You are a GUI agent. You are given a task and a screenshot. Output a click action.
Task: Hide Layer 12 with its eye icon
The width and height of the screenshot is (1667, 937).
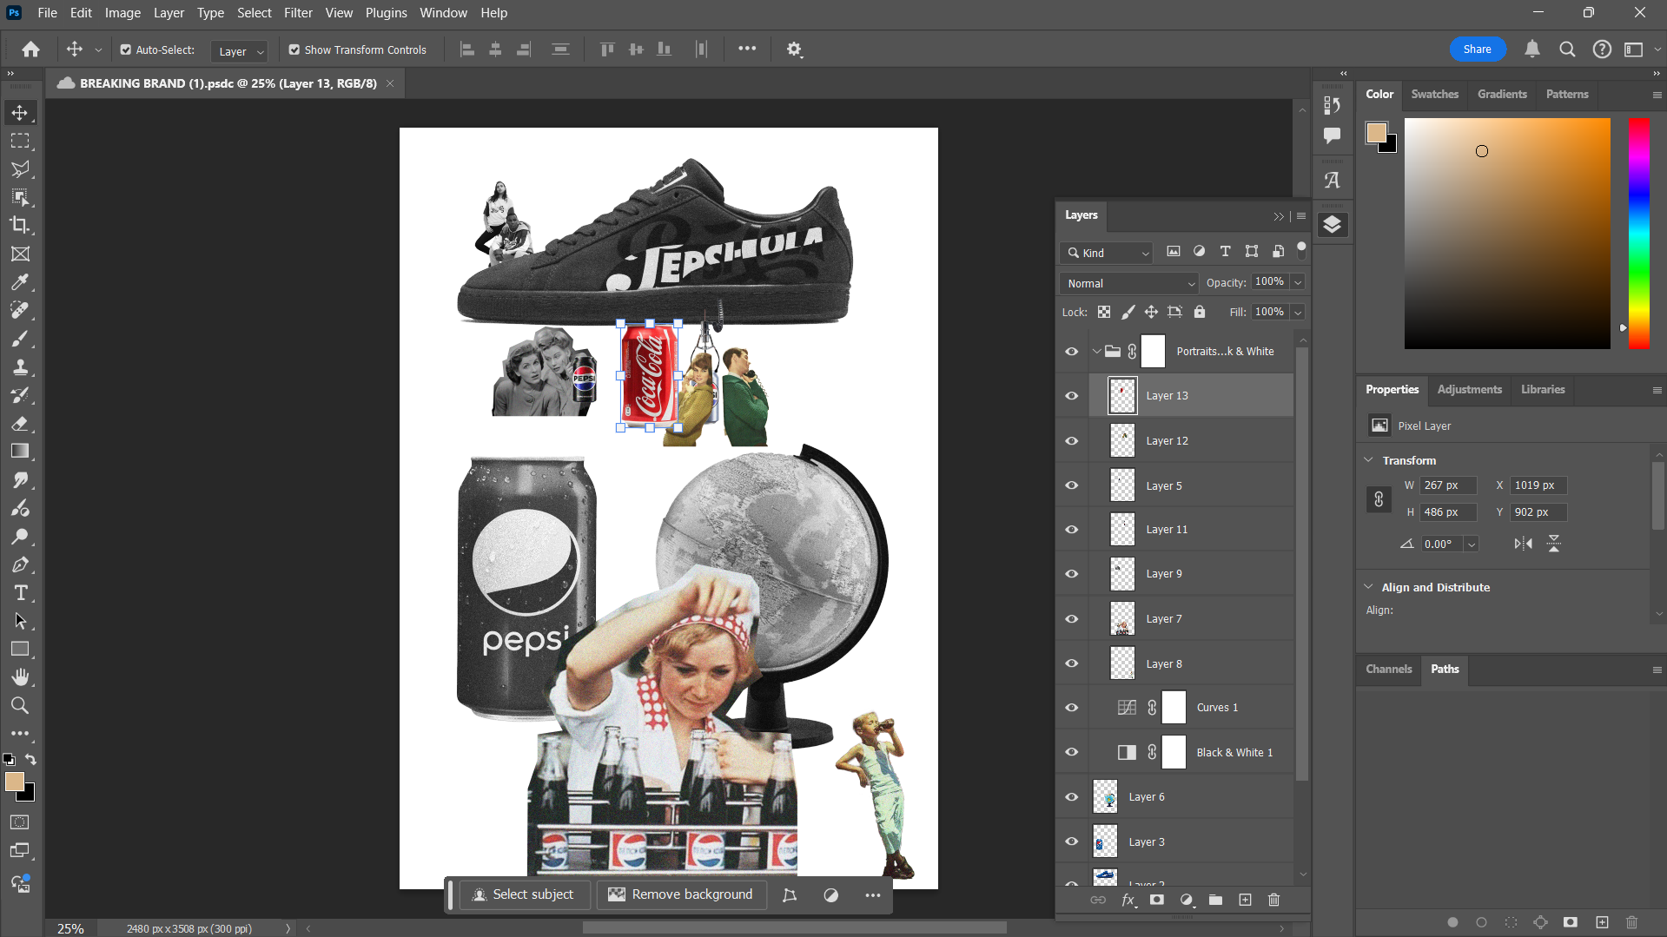click(1072, 441)
